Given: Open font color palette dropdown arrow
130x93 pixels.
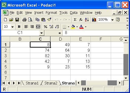Looking at the screenshot, I should 86,27.
